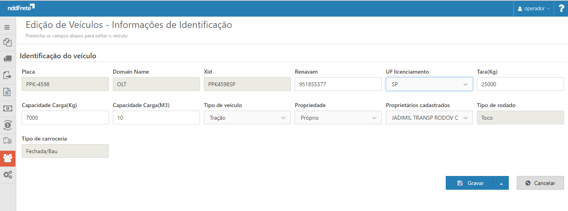Select the highlighted people group icon

pos(7,158)
